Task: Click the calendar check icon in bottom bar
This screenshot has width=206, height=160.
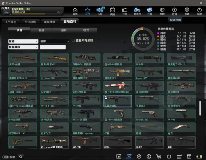Action: 189,156
